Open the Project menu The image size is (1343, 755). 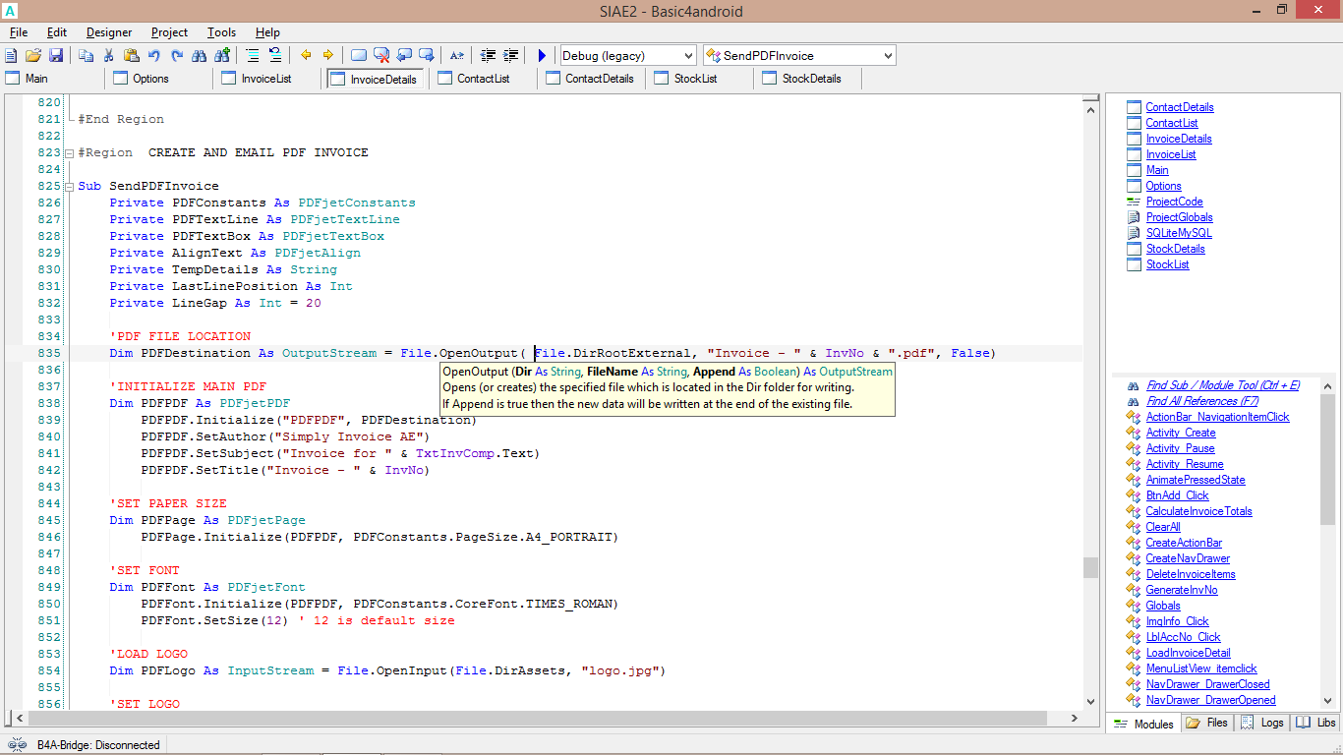point(169,32)
